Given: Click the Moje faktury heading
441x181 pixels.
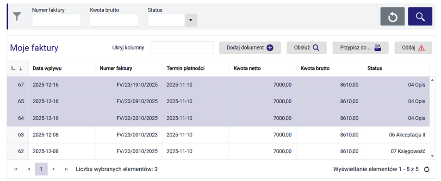Looking at the screenshot, I should (34, 48).
